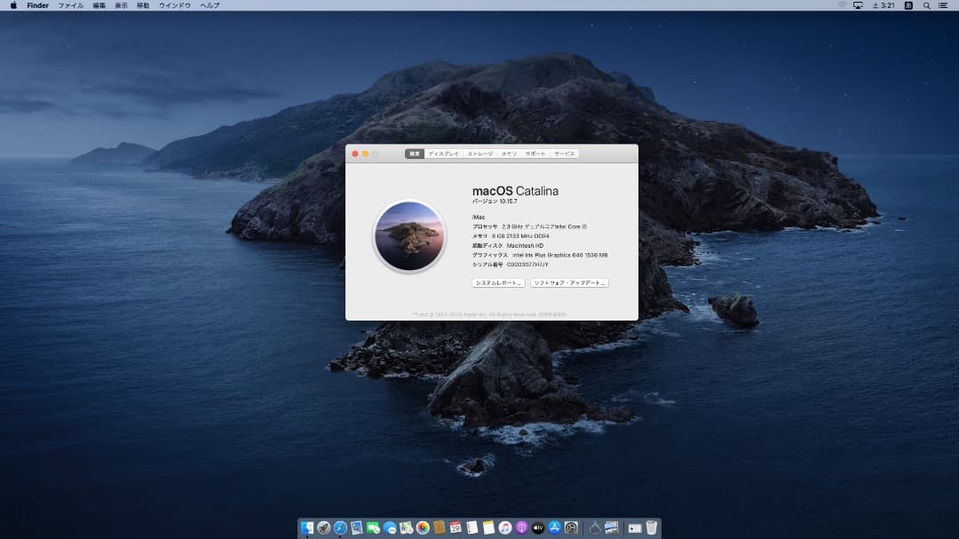This screenshot has height=539, width=959.
Task: Open the Apple menu
Action: (x=12, y=5)
